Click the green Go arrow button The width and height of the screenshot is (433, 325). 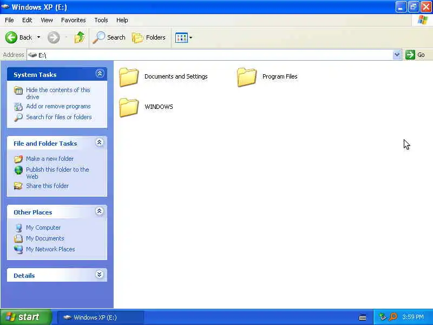pos(410,55)
